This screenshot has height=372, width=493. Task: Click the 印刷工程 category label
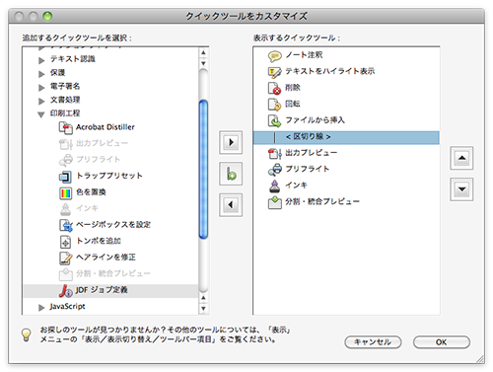point(65,113)
